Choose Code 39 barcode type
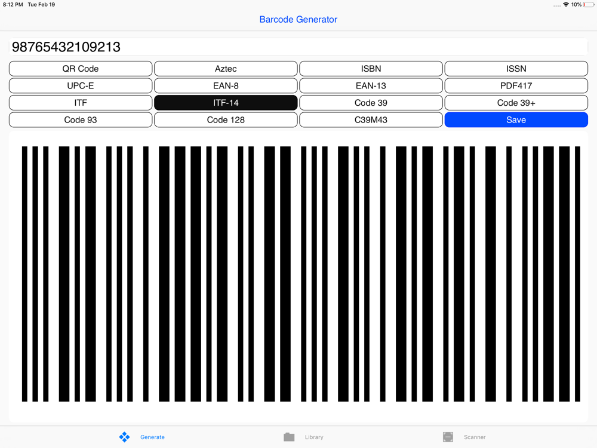Image resolution: width=597 pixels, height=448 pixels. click(x=371, y=103)
